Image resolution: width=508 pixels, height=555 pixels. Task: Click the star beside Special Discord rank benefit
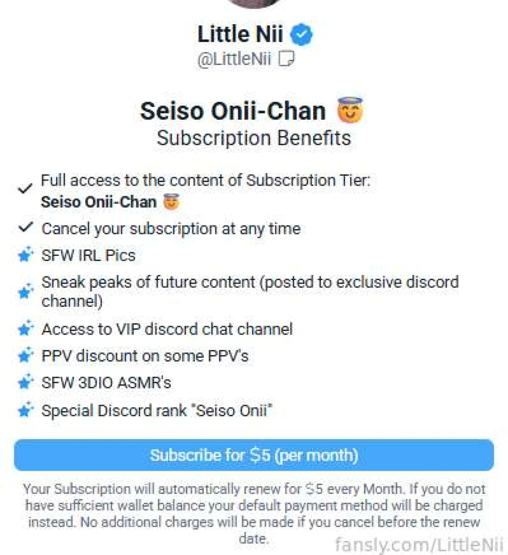coord(25,410)
